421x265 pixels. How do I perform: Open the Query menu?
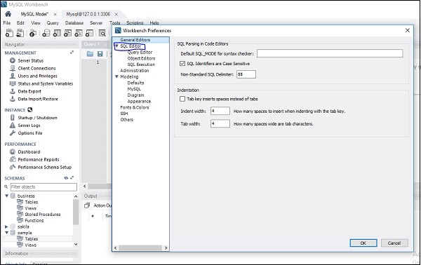(x=53, y=23)
